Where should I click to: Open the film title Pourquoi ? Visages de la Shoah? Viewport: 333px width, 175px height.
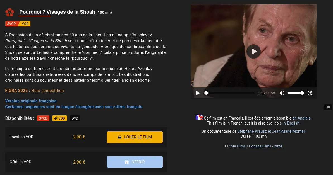click(x=57, y=12)
